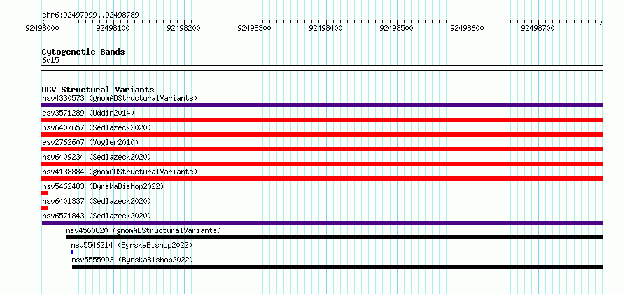This screenshot has height=294, width=623.
Task: Click ruler position 92498600
Action: click(x=468, y=28)
